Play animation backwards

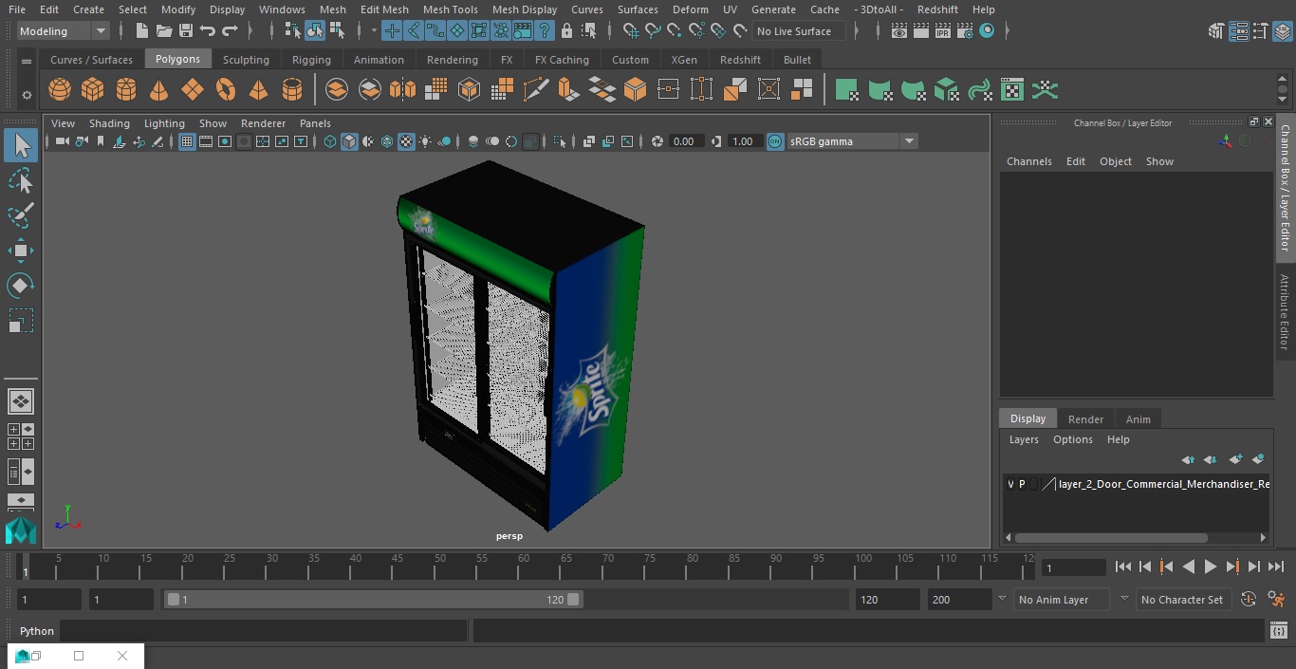1188,567
